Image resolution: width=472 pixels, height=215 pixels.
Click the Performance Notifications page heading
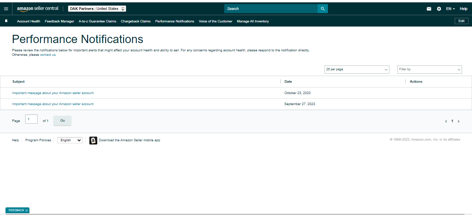click(x=78, y=39)
